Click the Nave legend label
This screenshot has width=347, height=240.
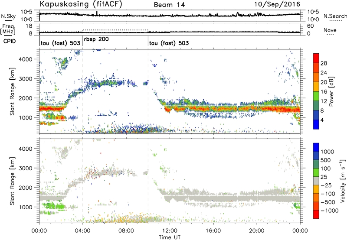(x=330, y=30)
